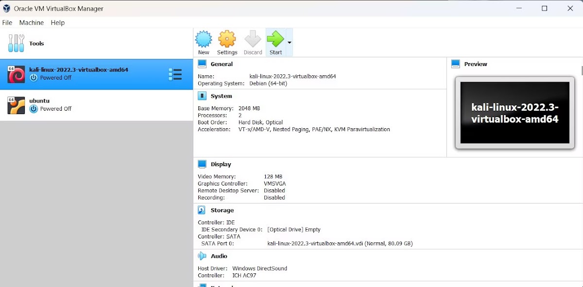
Task: Start the selected VM with green arrow
Action: pos(275,39)
